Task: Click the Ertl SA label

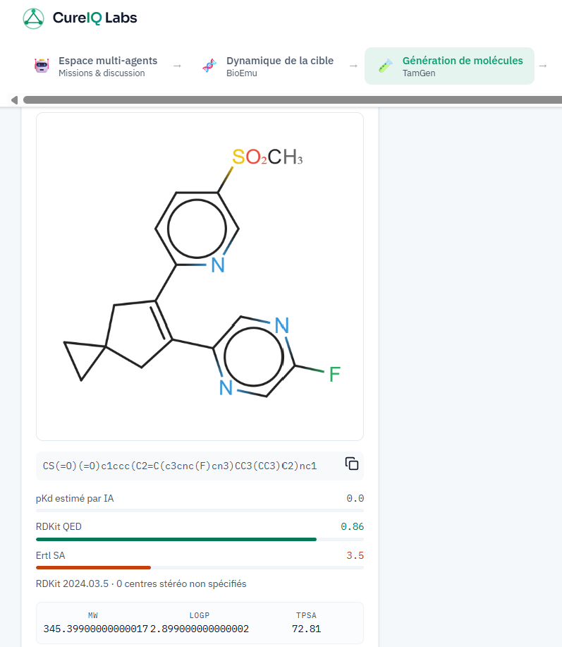Action: pos(50,555)
